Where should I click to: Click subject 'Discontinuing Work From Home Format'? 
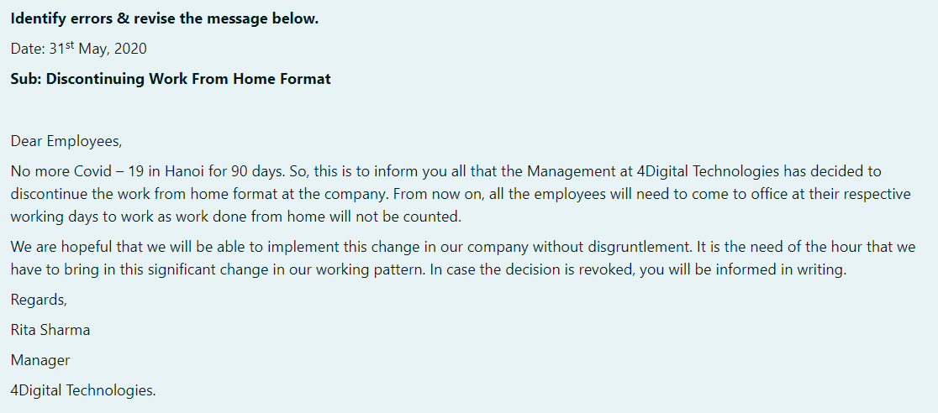click(x=188, y=79)
